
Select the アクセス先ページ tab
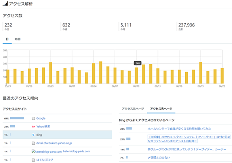pyautogui.click(x=161, y=109)
